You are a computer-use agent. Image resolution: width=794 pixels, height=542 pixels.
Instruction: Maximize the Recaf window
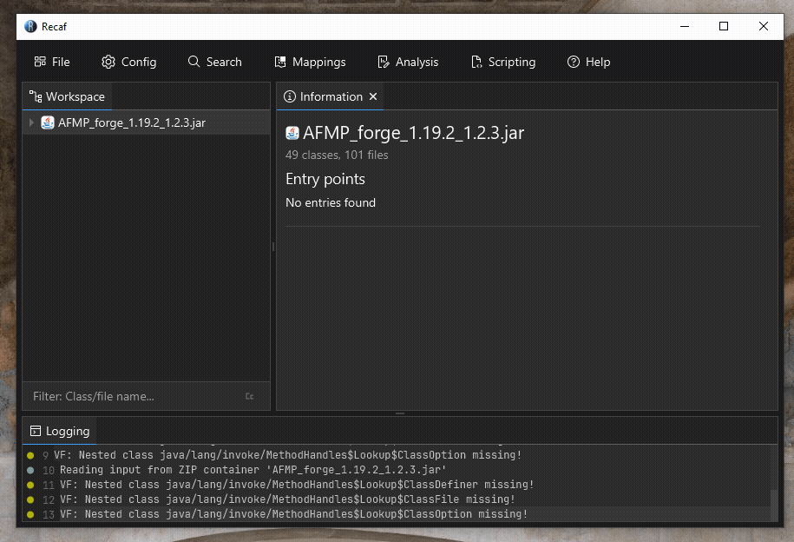coord(724,26)
